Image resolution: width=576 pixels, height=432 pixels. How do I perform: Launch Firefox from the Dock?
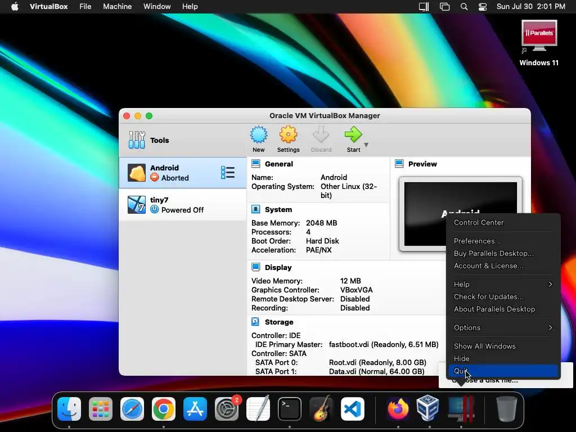[398, 408]
